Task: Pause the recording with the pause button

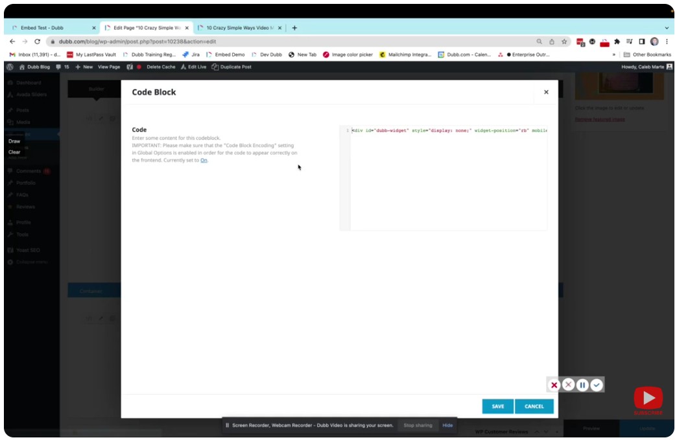Action: (x=582, y=385)
